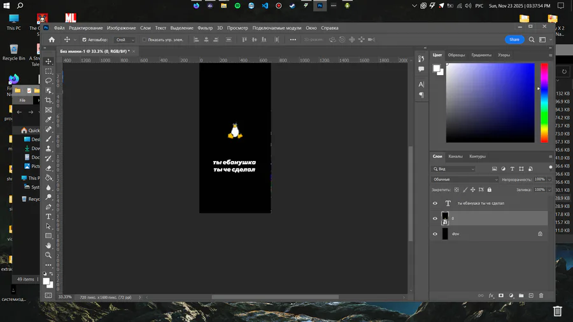The image size is (573, 322).
Task: Select the Lasso tool
Action: (48, 81)
